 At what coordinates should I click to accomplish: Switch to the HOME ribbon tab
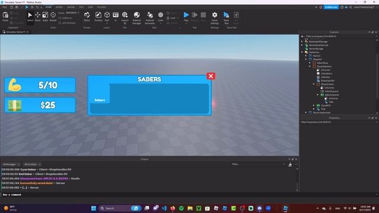pyautogui.click(x=49, y=7)
